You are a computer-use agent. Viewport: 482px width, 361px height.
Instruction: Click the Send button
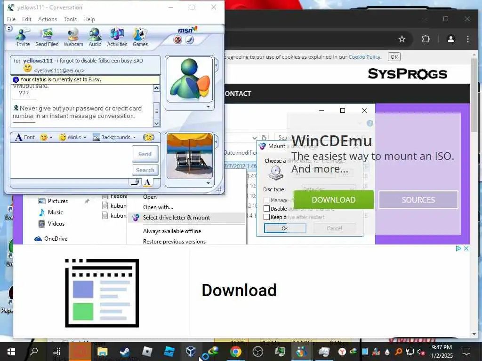145,154
